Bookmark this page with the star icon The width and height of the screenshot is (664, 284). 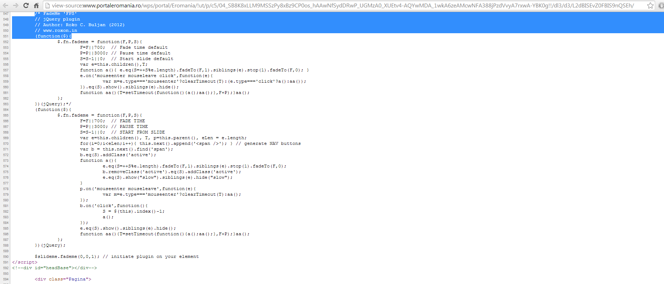click(650, 5)
